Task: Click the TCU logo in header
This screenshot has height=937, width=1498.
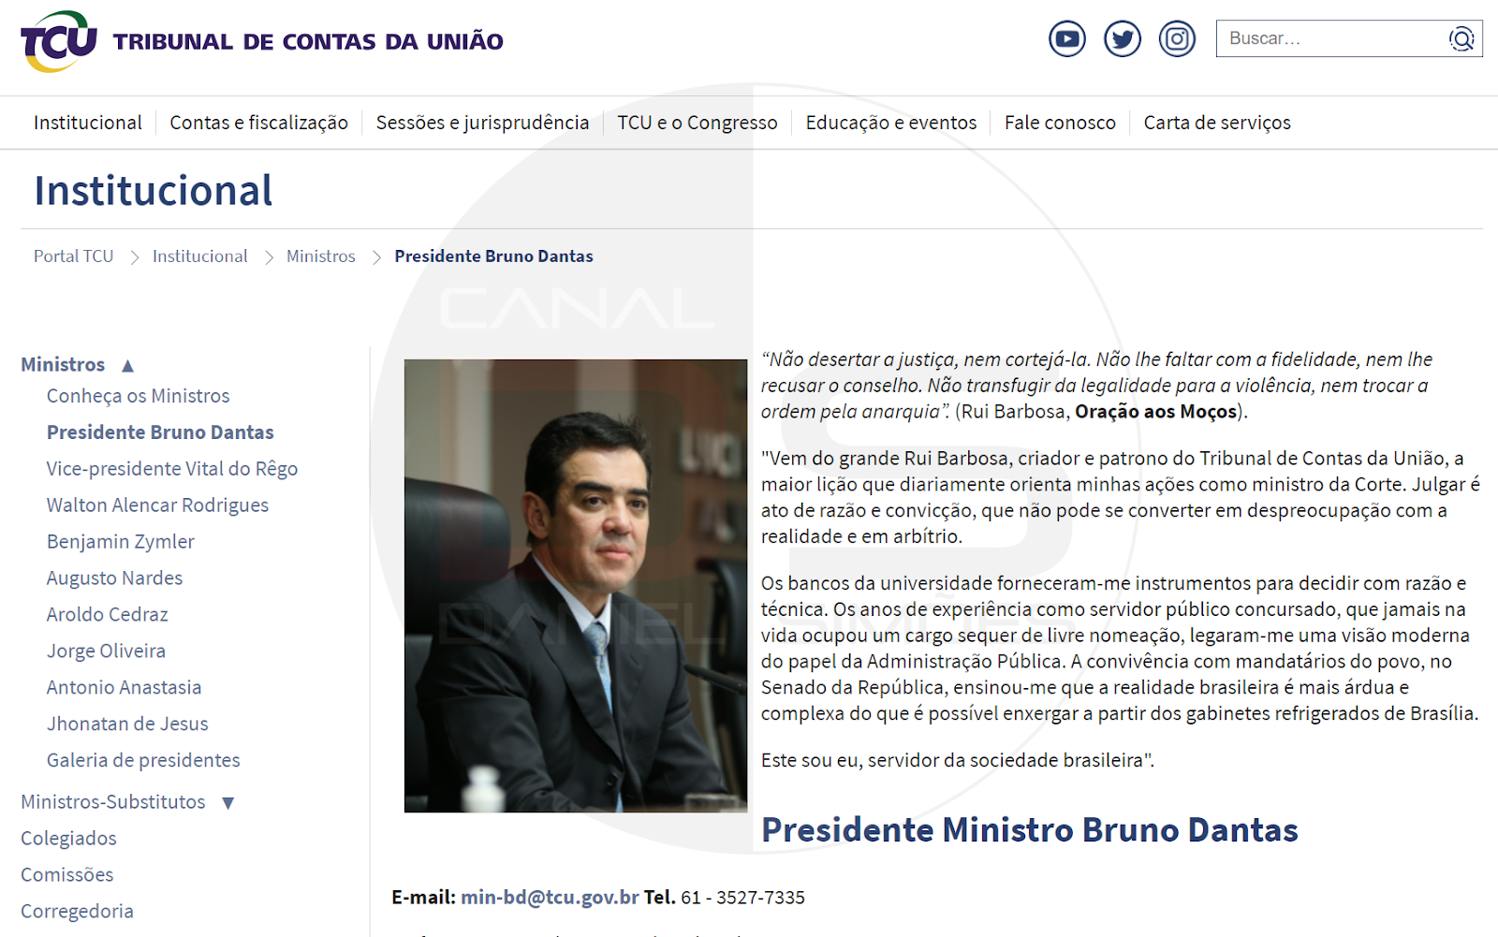Action: coord(59,41)
